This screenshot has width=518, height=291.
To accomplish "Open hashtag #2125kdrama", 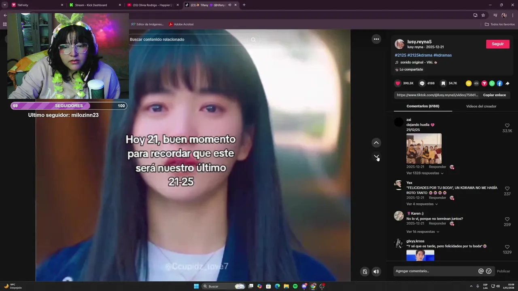I will pyautogui.click(x=420, y=55).
